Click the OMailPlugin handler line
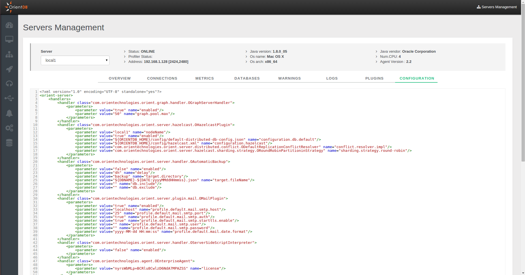 pos(143,199)
